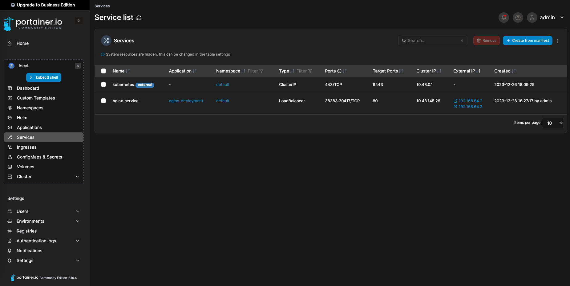570x286 pixels.
Task: Expand the Users settings menu
Action: (78, 211)
